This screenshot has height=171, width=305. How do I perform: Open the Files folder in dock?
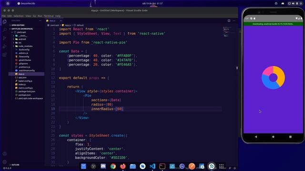(x=132, y=166)
